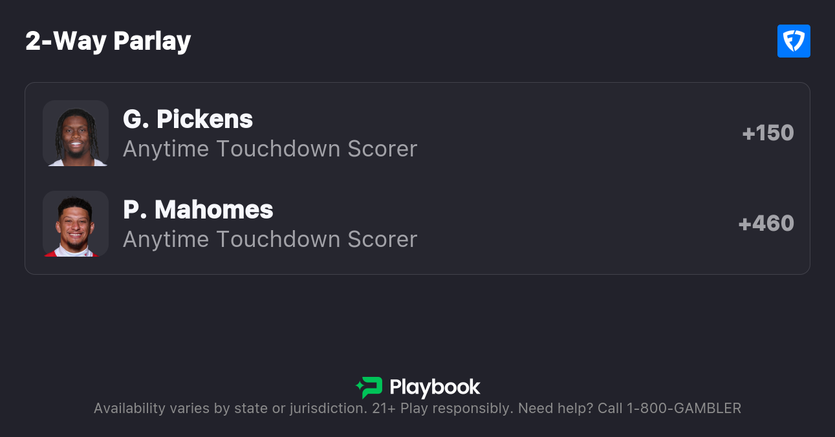Click Mahomes' Anytime Touchdown Scorer market label

270,239
